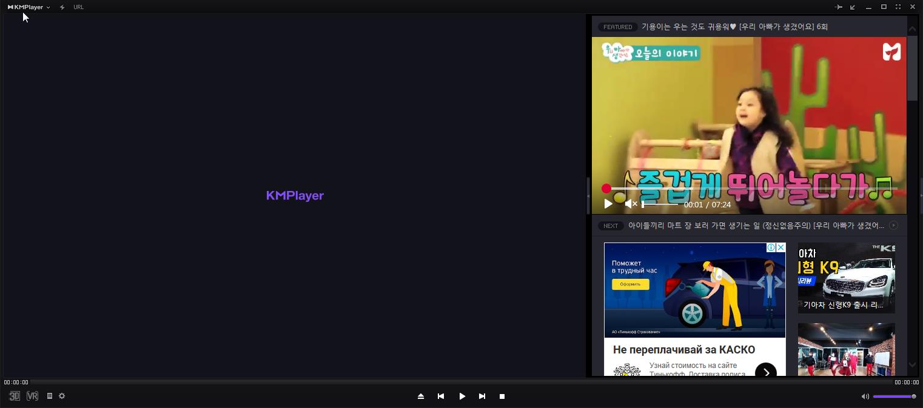923x408 pixels.
Task: Click the M logo on featured video
Action: point(891,52)
